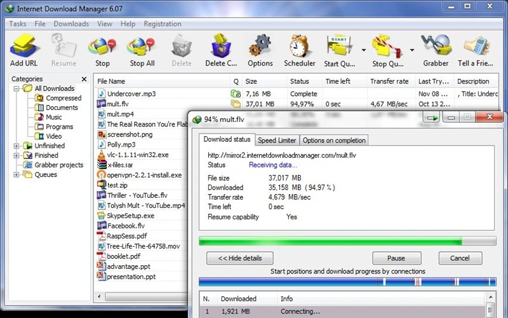
Task: Switch to the Speed Limiter tab
Action: tap(277, 140)
